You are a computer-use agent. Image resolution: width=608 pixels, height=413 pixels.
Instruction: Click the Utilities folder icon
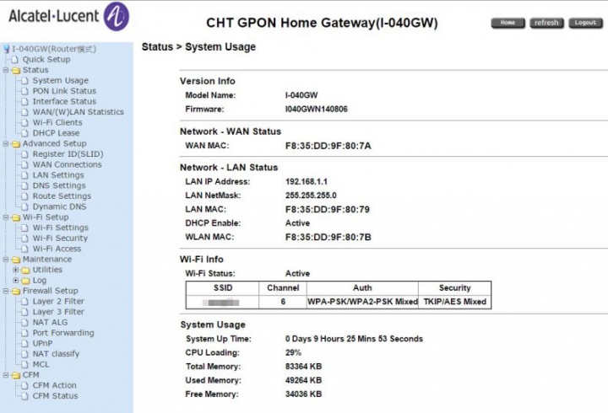tap(25, 271)
